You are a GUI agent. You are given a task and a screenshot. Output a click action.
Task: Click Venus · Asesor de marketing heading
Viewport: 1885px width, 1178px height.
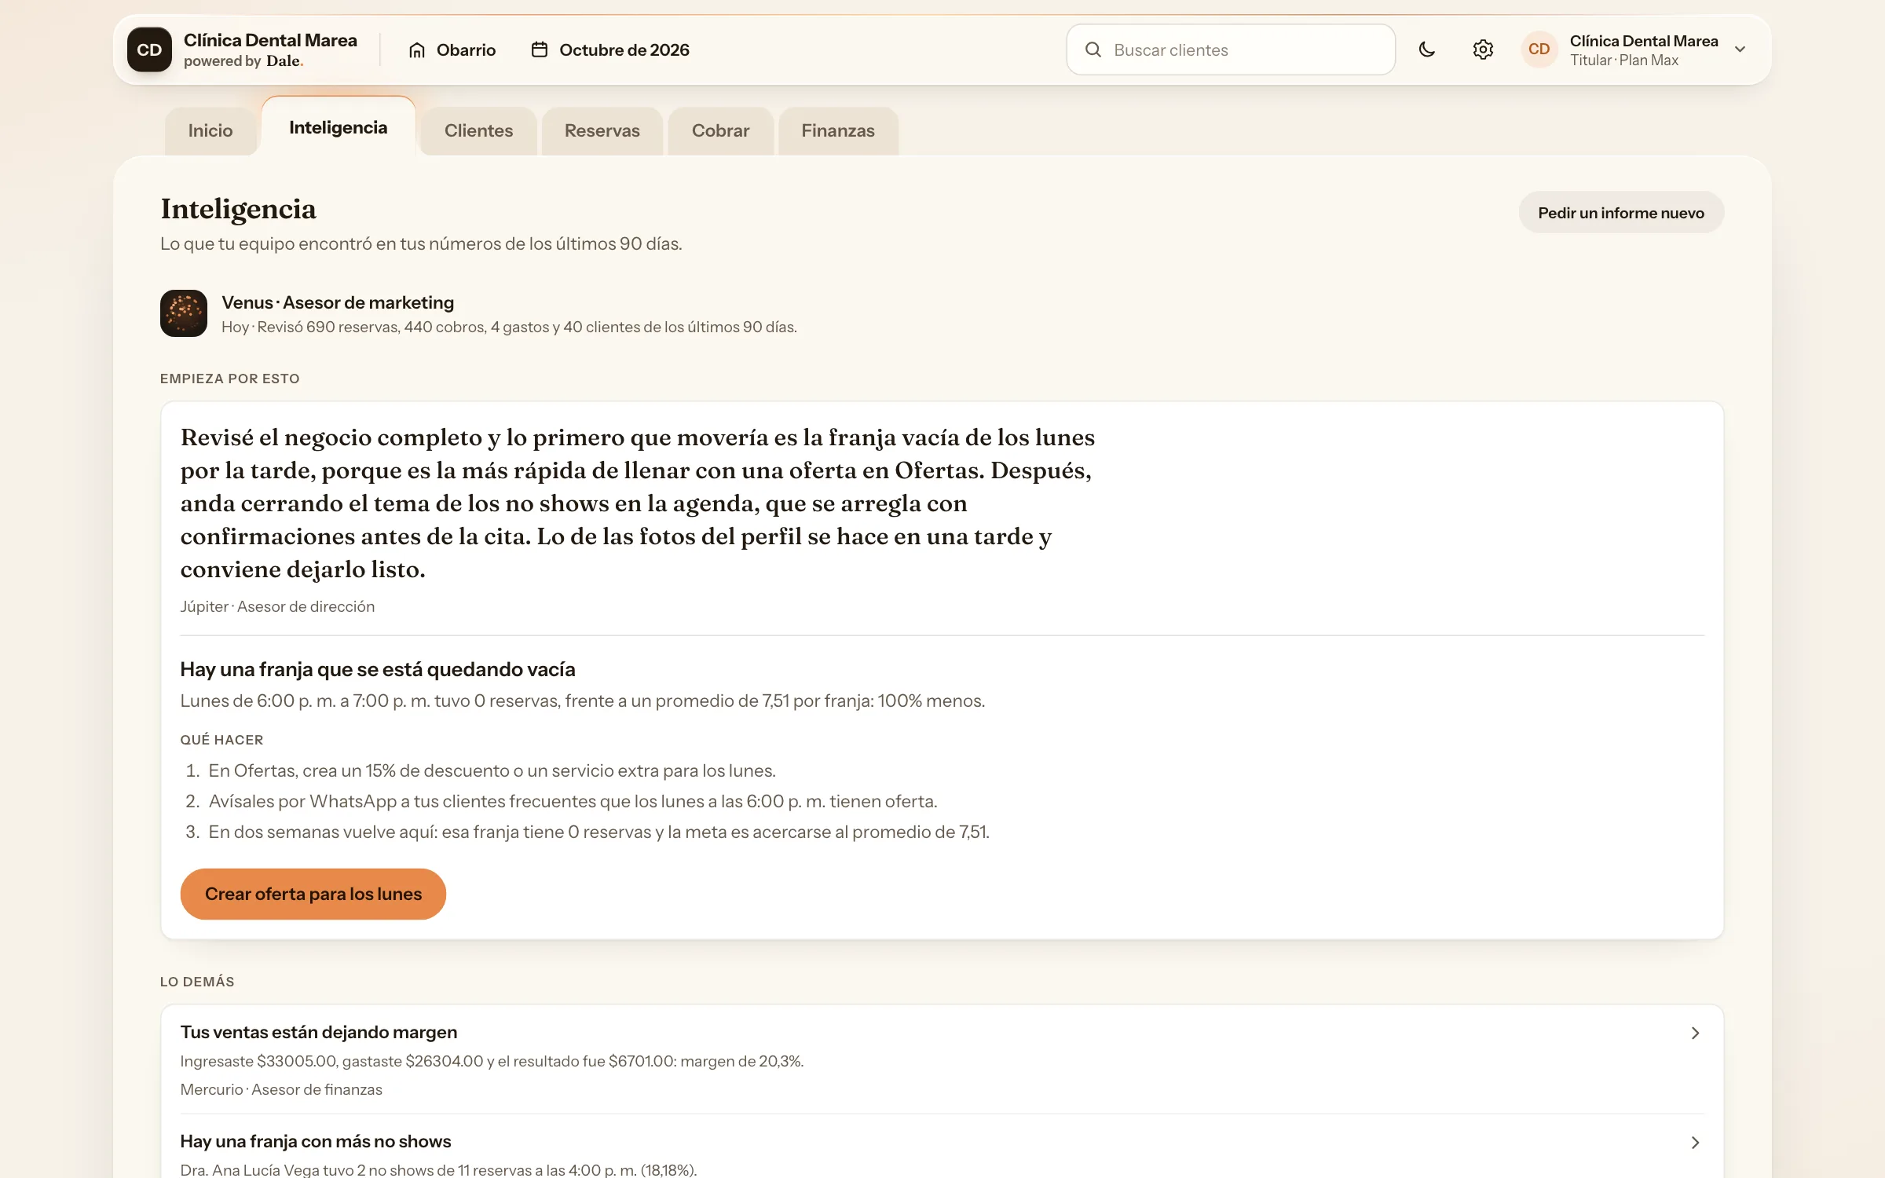coord(338,302)
